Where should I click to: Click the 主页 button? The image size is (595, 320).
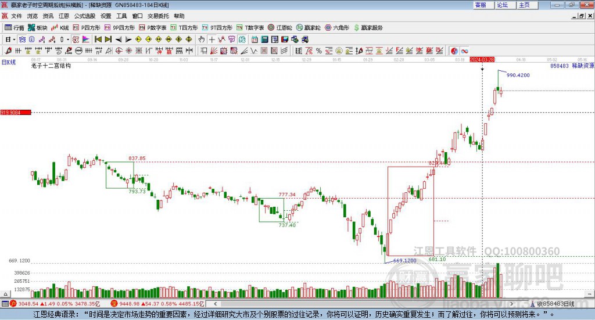528,5
